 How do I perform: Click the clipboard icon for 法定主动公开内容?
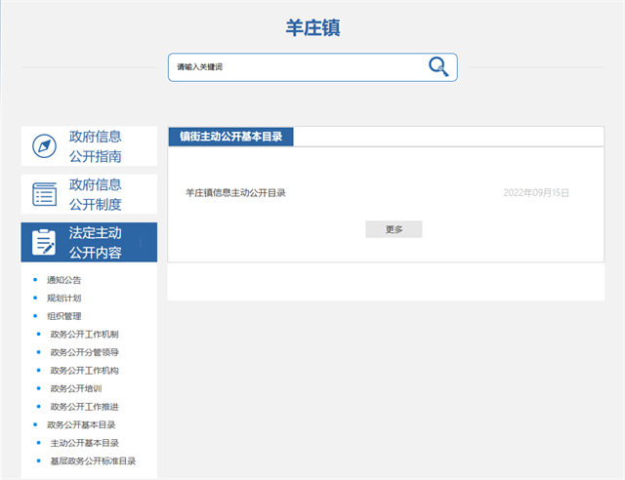click(x=45, y=242)
